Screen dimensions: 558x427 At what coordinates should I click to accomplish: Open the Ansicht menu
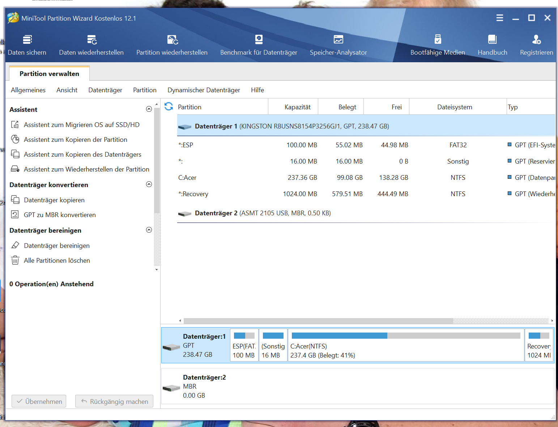67,90
